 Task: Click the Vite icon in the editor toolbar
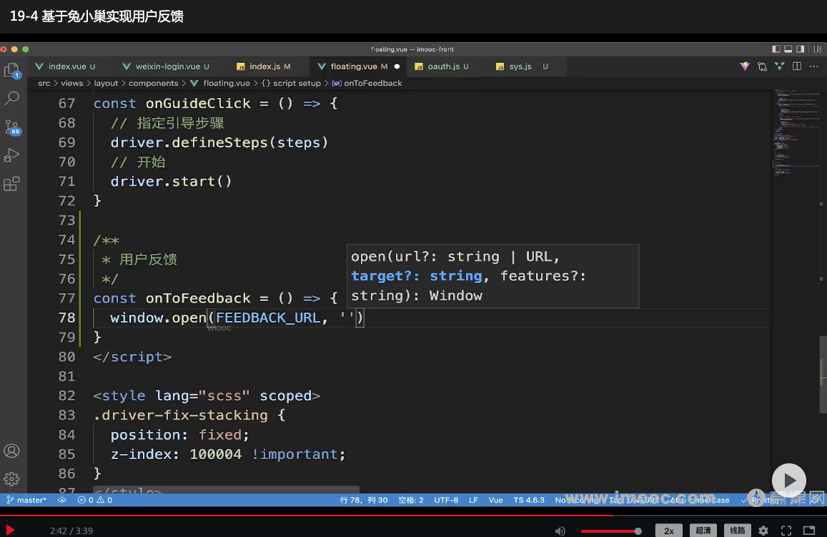pos(745,66)
